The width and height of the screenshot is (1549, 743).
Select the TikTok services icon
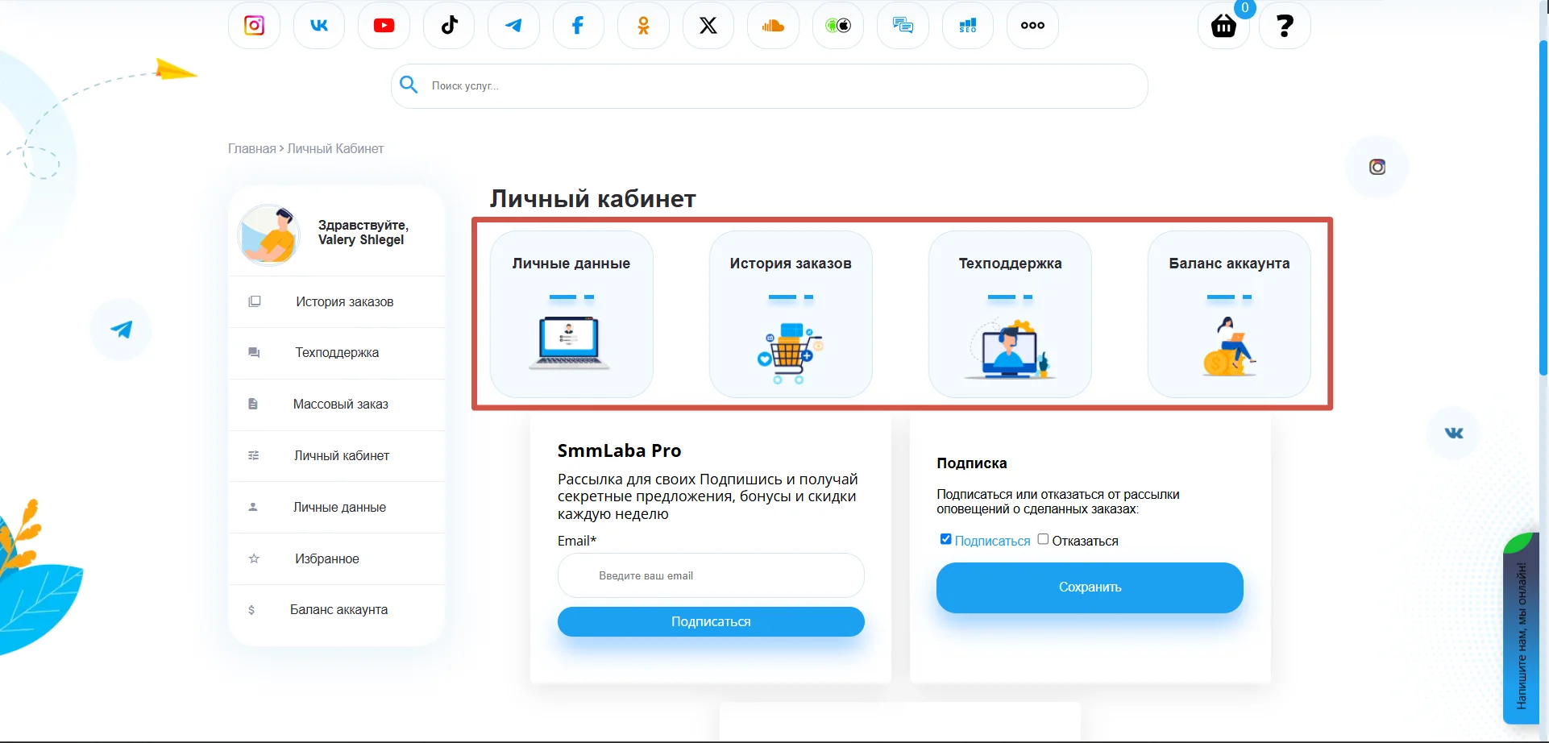[x=449, y=26]
